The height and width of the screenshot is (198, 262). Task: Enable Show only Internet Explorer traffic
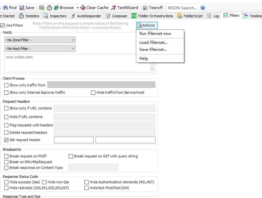[x=6, y=93]
